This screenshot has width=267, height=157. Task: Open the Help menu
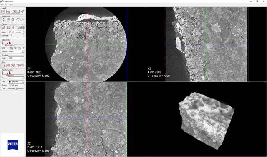(11, 5)
